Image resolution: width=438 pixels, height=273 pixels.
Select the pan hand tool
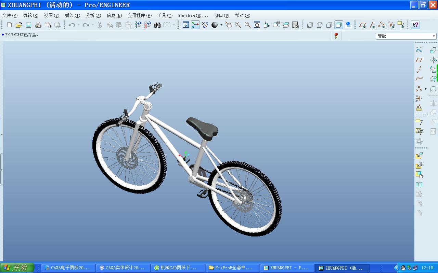click(228, 25)
